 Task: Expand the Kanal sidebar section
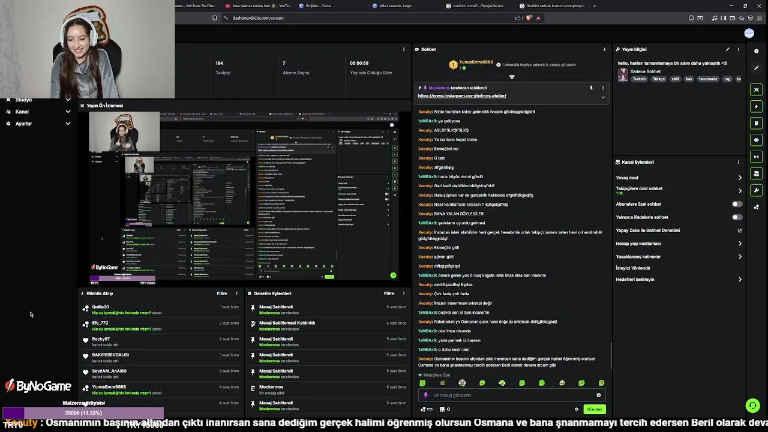pyautogui.click(x=68, y=112)
